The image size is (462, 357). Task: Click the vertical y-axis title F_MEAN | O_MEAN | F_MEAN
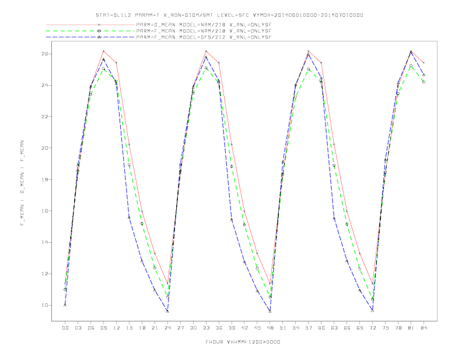22,183
